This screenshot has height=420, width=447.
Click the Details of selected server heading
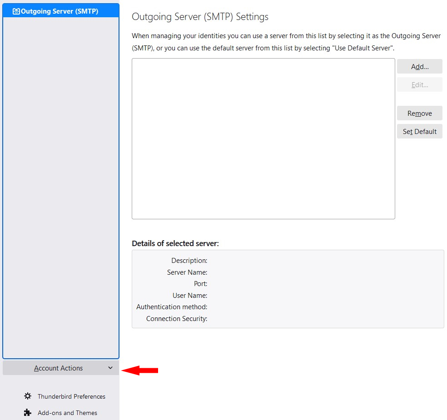(175, 243)
